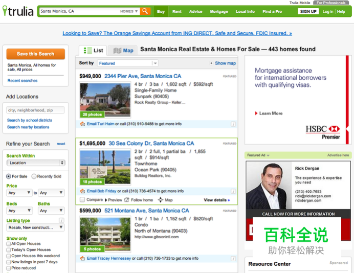Open the Recent searches link

point(23,81)
